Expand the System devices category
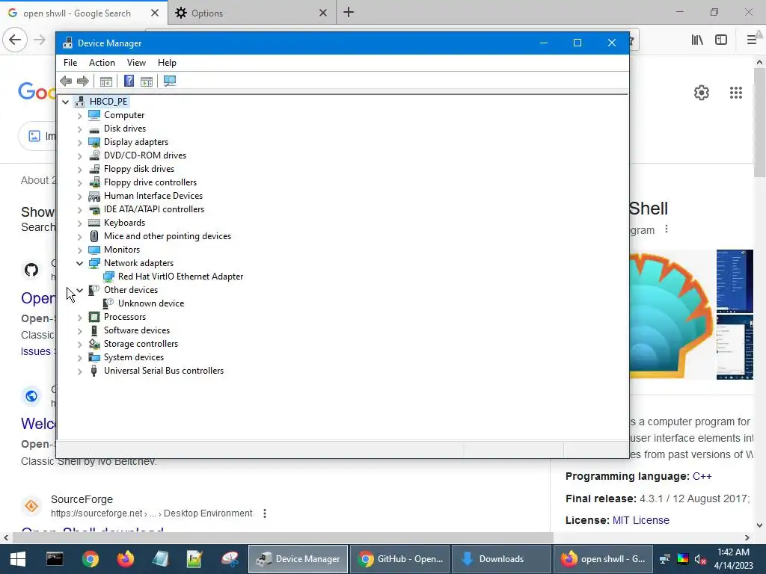 pos(79,358)
